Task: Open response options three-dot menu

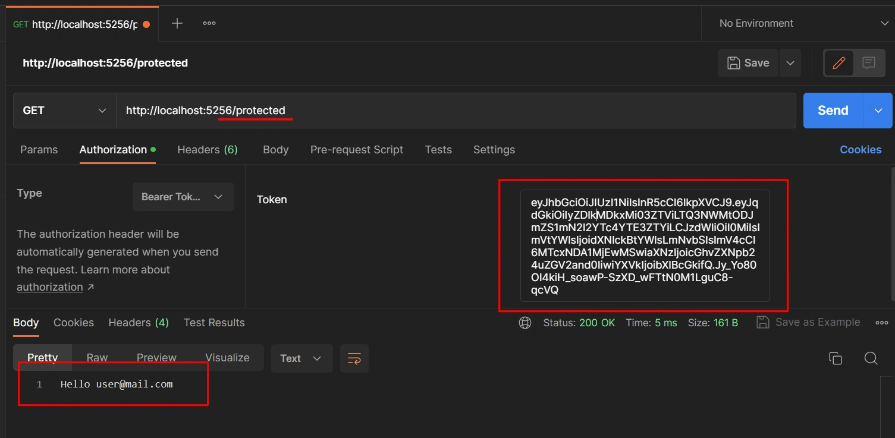Action: tap(882, 323)
